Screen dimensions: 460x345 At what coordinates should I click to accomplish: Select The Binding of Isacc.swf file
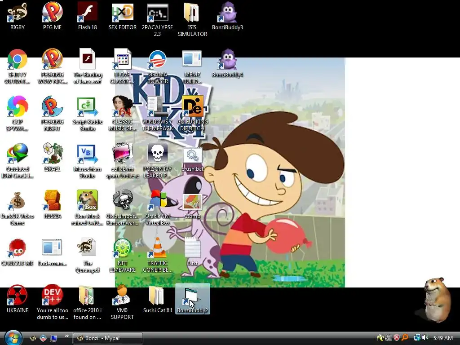click(x=88, y=66)
